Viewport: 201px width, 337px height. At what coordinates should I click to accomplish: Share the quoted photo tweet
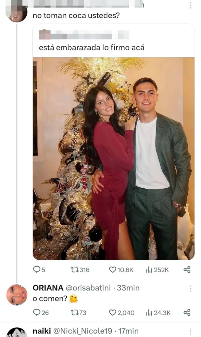coord(187,270)
